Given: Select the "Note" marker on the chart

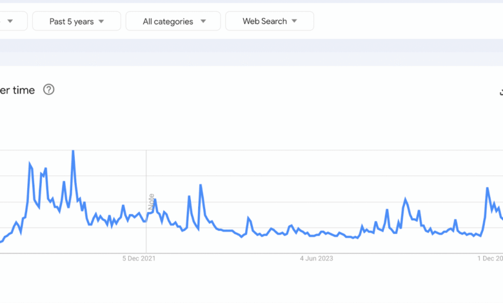Looking at the screenshot, I should 151,202.
